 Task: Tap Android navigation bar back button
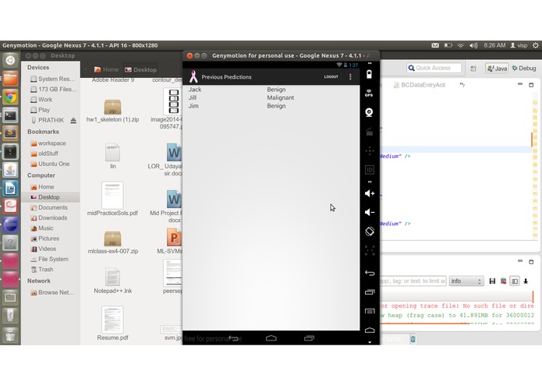[x=234, y=338]
